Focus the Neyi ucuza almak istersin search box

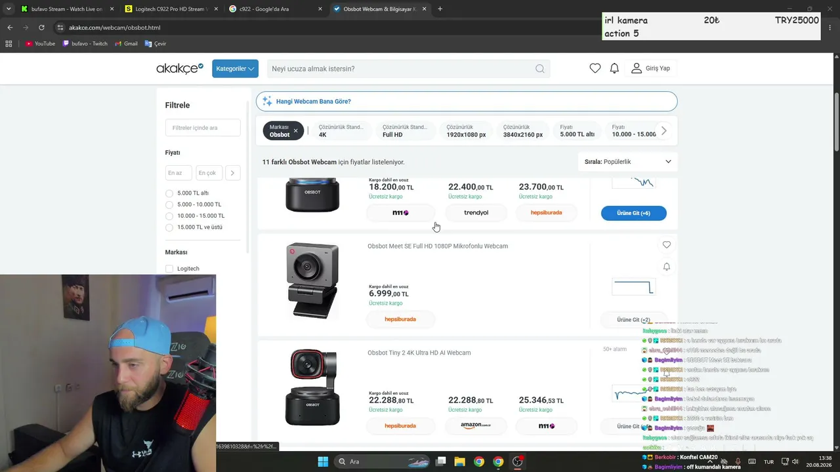coord(408,69)
